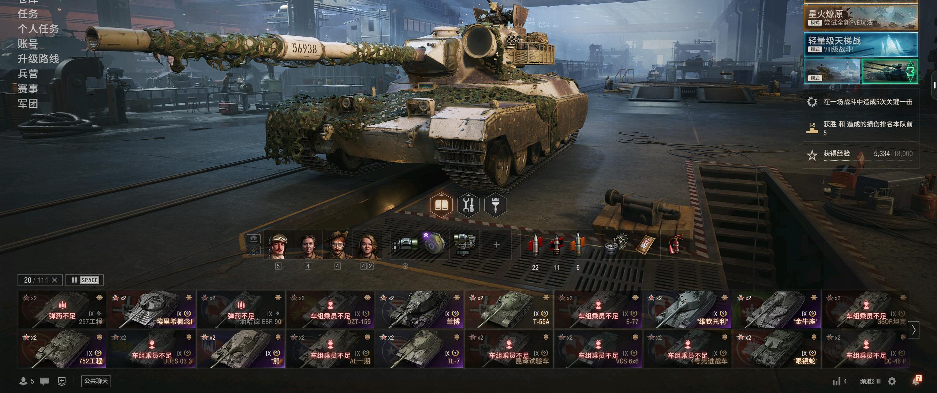
Task: Toggle the crew barracks icon left of portraits
Action: pos(254,239)
